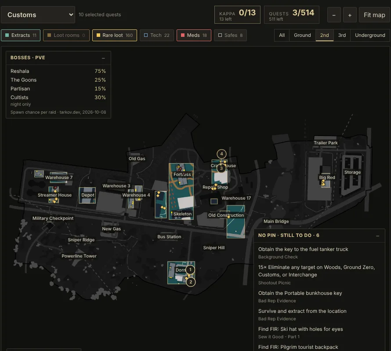Open the Quests 3/514 progress counter
Image resolution: width=391 pixels, height=351 pixels.
(x=292, y=15)
